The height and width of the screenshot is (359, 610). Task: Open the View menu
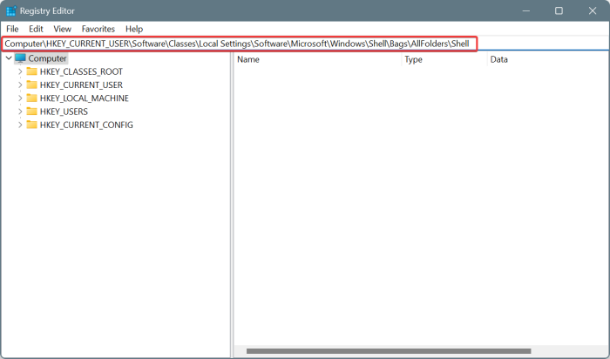point(62,29)
